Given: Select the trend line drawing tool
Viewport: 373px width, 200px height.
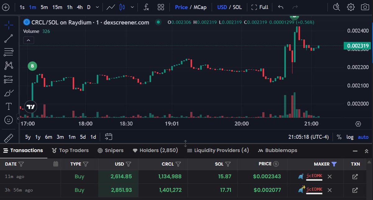Looking at the screenshot, I should 8,39.
